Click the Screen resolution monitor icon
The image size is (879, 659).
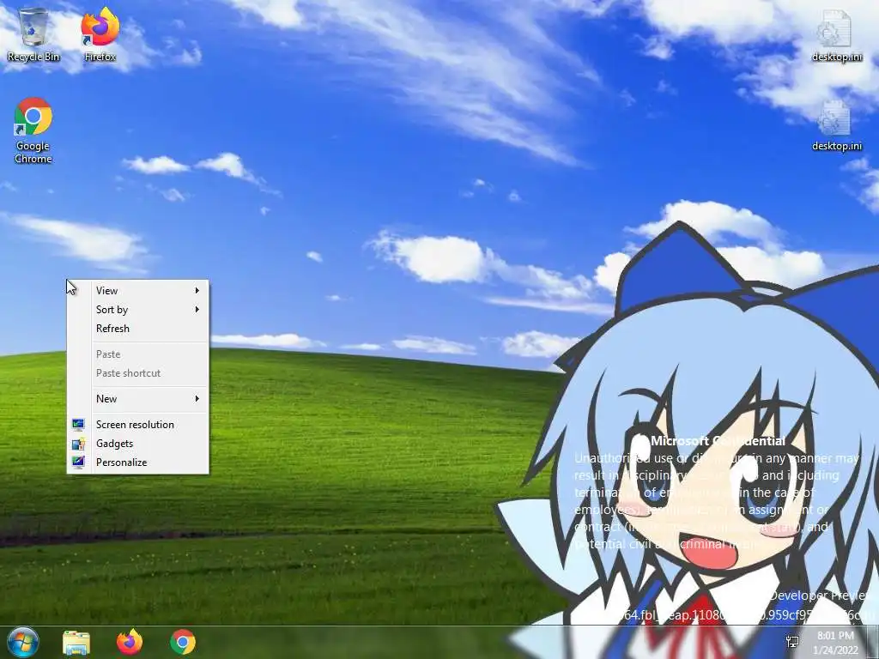pyautogui.click(x=78, y=424)
